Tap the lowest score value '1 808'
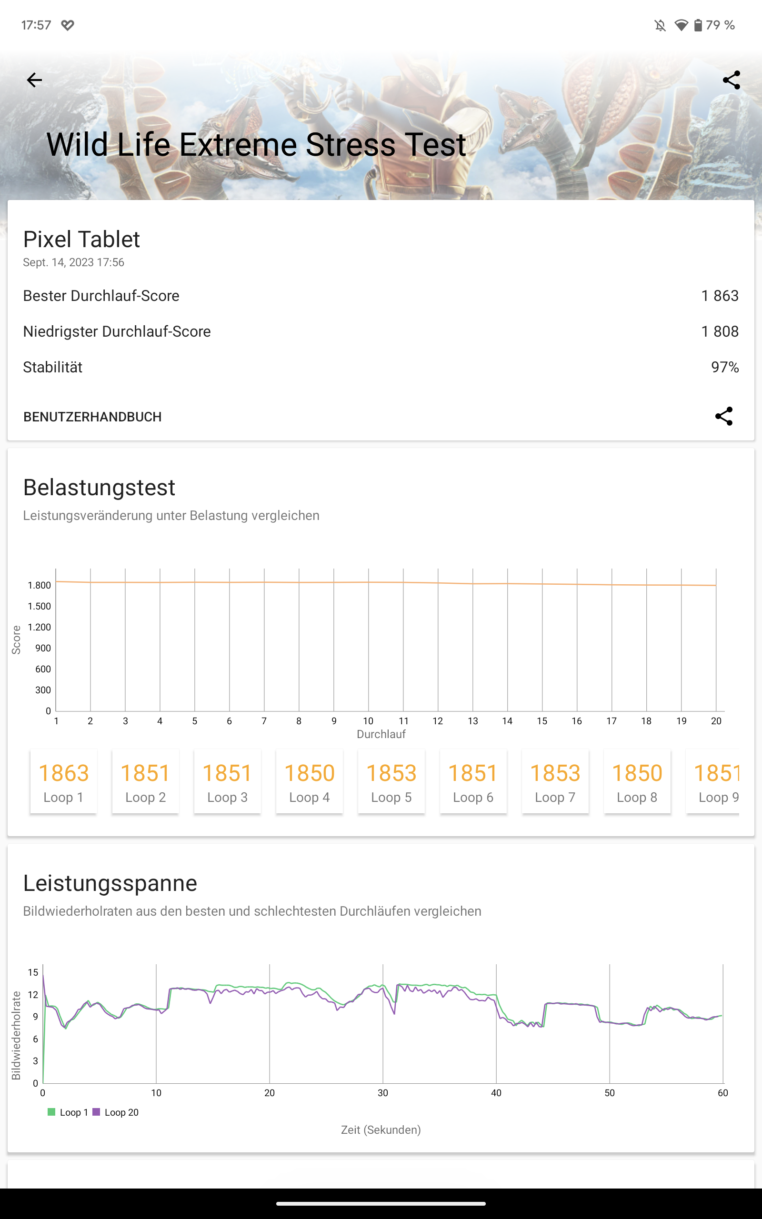Viewport: 762px width, 1219px height. (x=720, y=331)
